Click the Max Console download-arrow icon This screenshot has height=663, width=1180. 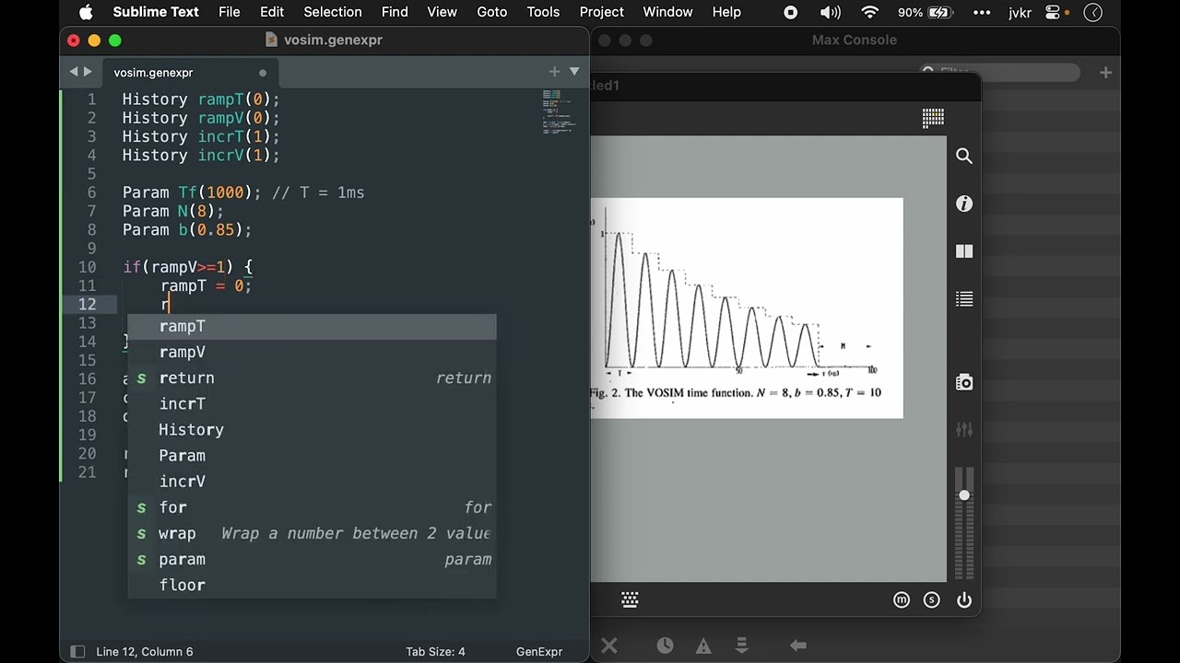tap(743, 646)
